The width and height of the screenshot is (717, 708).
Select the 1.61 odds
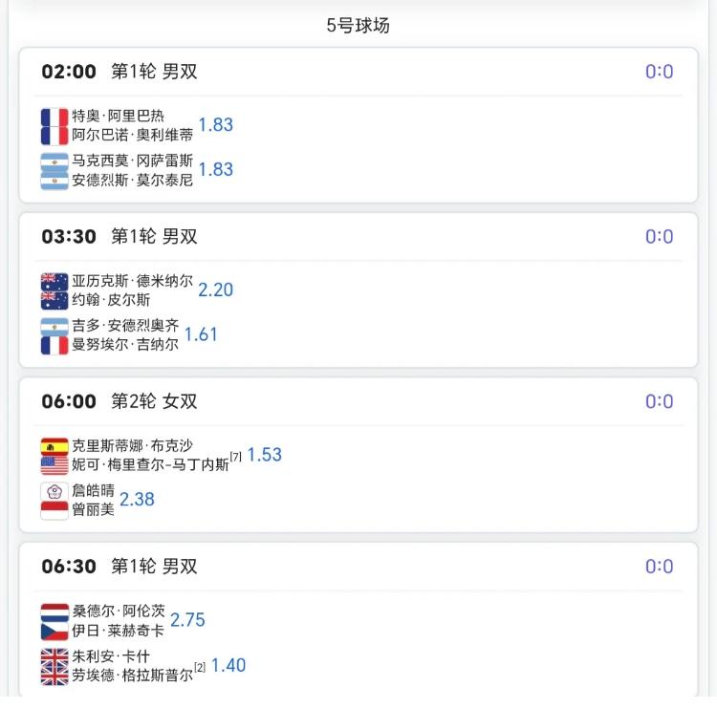(201, 334)
